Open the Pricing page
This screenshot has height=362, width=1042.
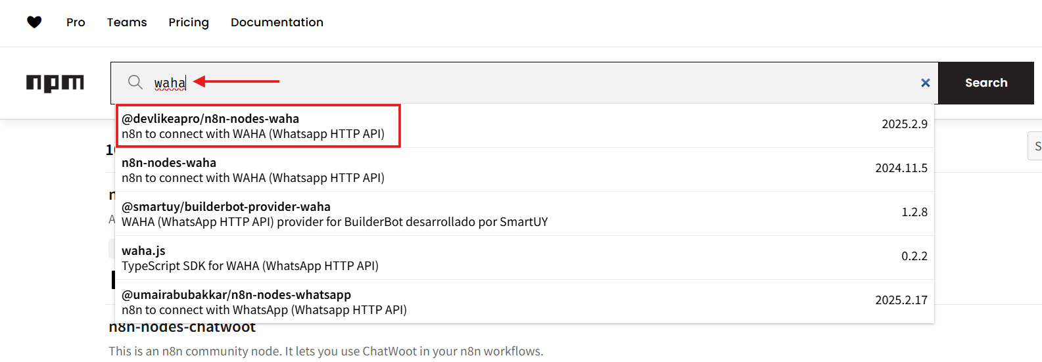[189, 22]
